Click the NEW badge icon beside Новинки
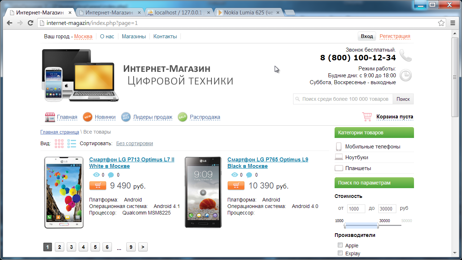 point(88,117)
